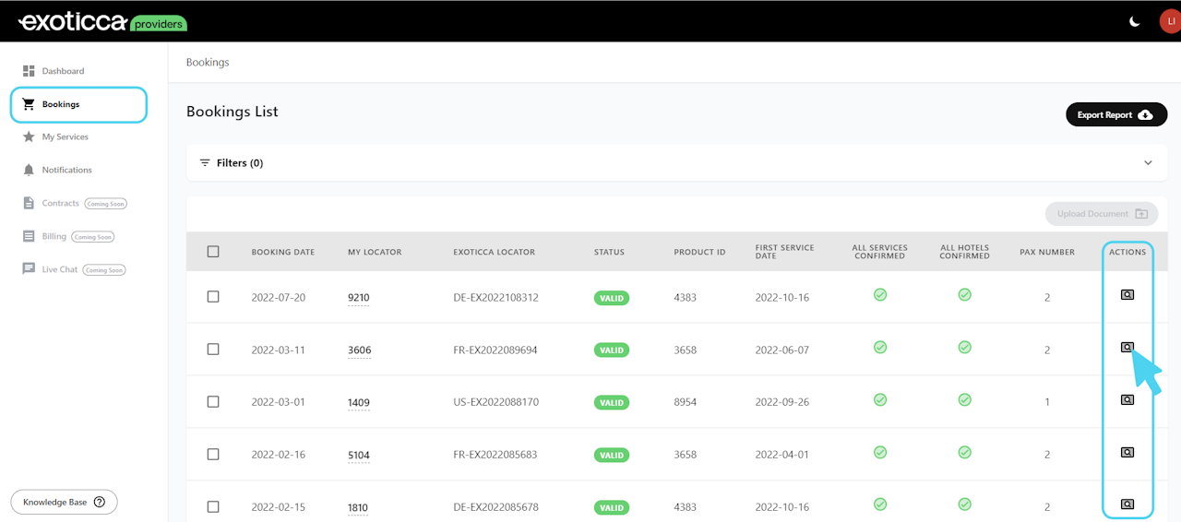
Task: Check the booking row with locator 1810
Action: (x=213, y=506)
